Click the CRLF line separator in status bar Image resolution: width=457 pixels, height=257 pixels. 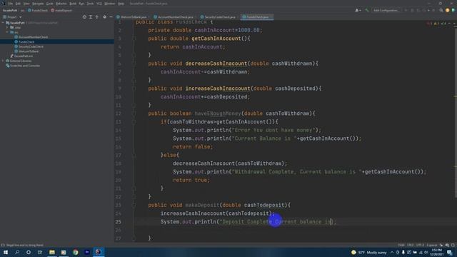click(411, 245)
